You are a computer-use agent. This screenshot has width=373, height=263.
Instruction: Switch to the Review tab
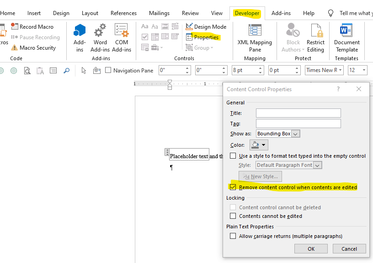(190, 13)
